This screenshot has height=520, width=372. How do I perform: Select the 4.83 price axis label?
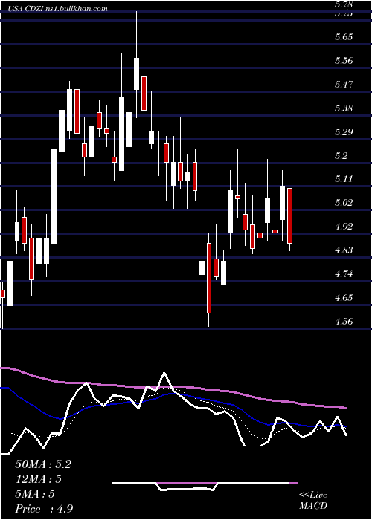pyautogui.click(x=344, y=250)
